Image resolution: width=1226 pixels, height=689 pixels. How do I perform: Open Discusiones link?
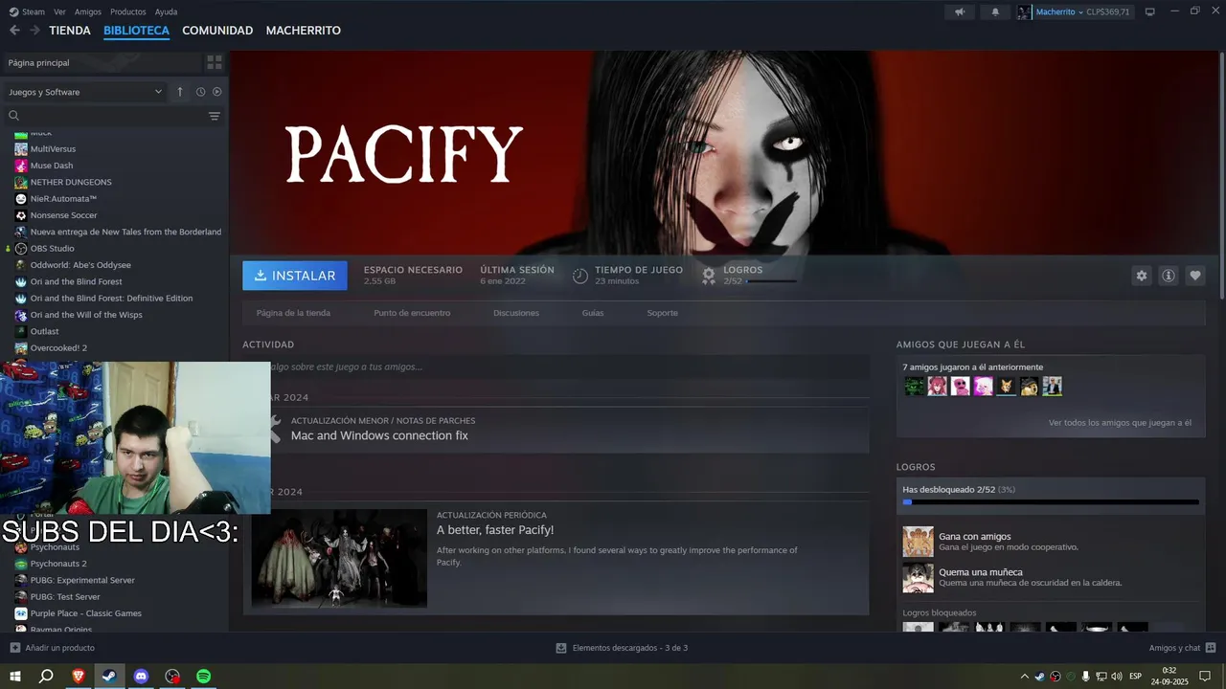click(516, 313)
